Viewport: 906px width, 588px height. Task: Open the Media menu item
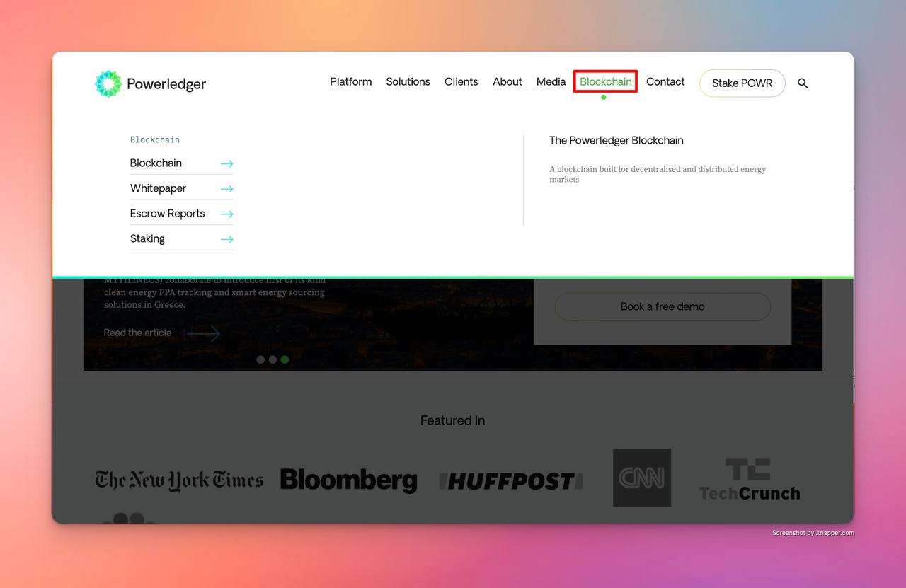click(551, 82)
